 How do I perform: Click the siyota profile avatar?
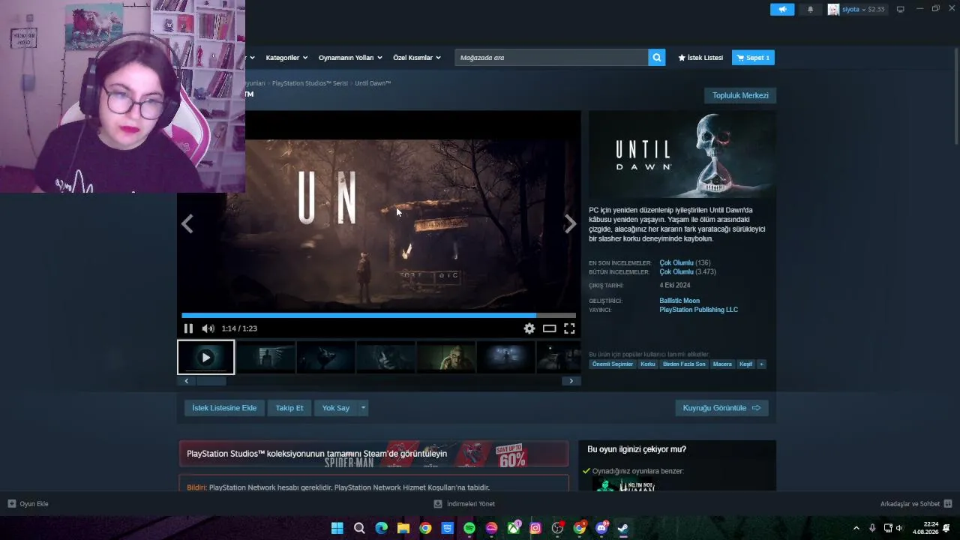[x=833, y=10]
